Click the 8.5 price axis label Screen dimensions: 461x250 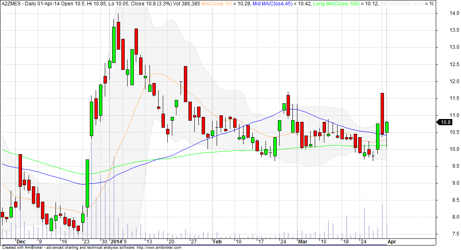(456, 200)
